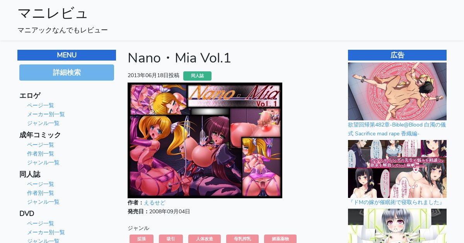Click the Nano・Mia Vol.1 cover image
The width and height of the screenshot is (464, 243).
pyautogui.click(x=205, y=140)
